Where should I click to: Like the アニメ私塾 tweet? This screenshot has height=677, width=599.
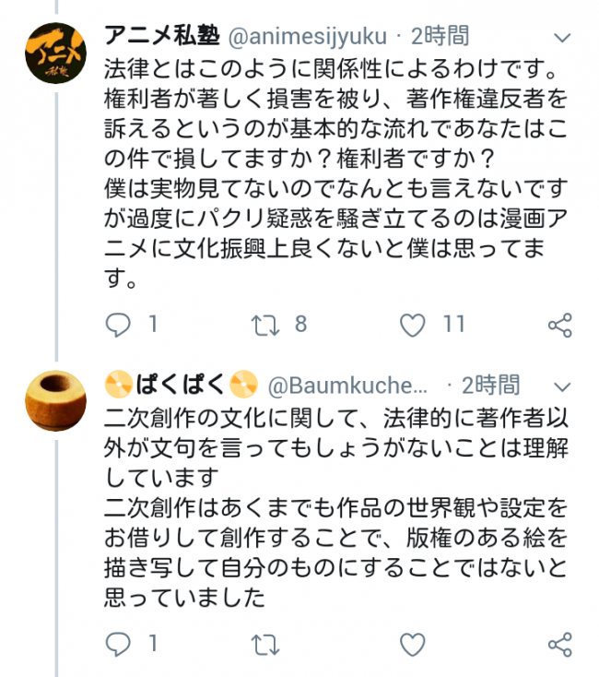pos(414,325)
